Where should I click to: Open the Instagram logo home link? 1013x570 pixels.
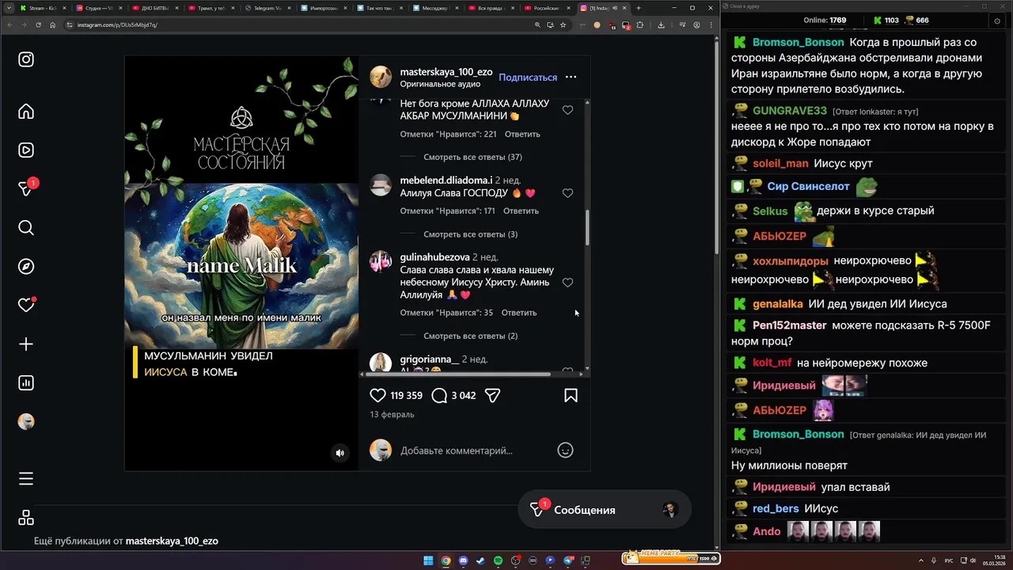pos(26,59)
